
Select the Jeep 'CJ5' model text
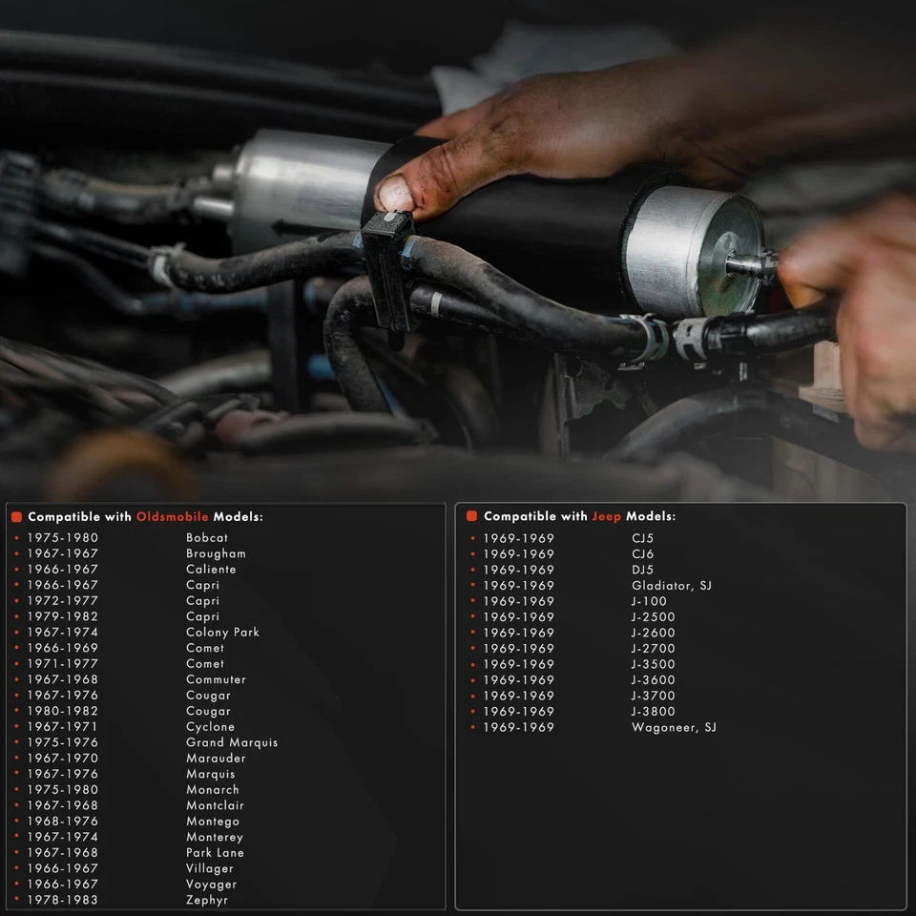click(642, 538)
